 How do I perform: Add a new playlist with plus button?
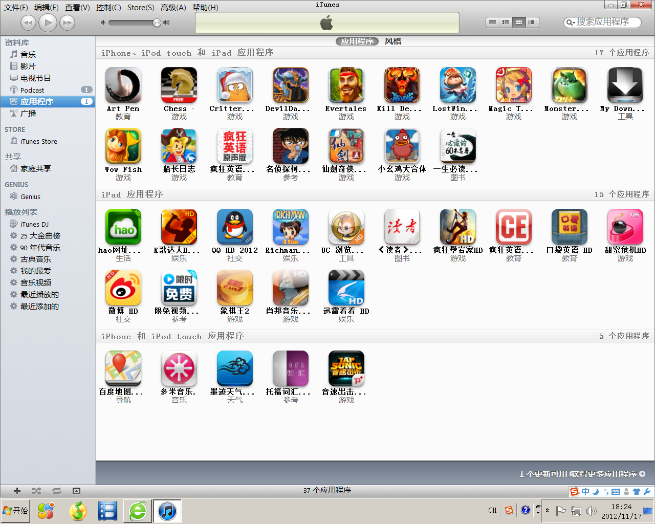pos(17,491)
